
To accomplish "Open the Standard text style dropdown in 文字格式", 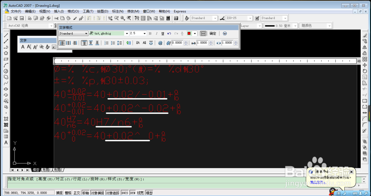I will point(86,34).
